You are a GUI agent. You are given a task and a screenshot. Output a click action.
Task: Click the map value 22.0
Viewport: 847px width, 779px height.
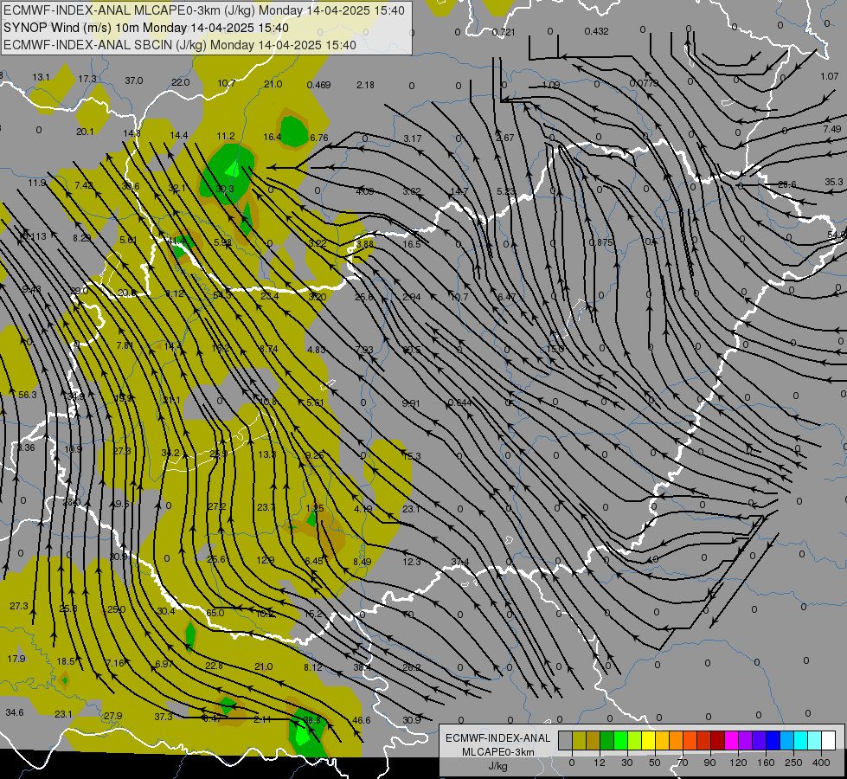tap(181, 82)
